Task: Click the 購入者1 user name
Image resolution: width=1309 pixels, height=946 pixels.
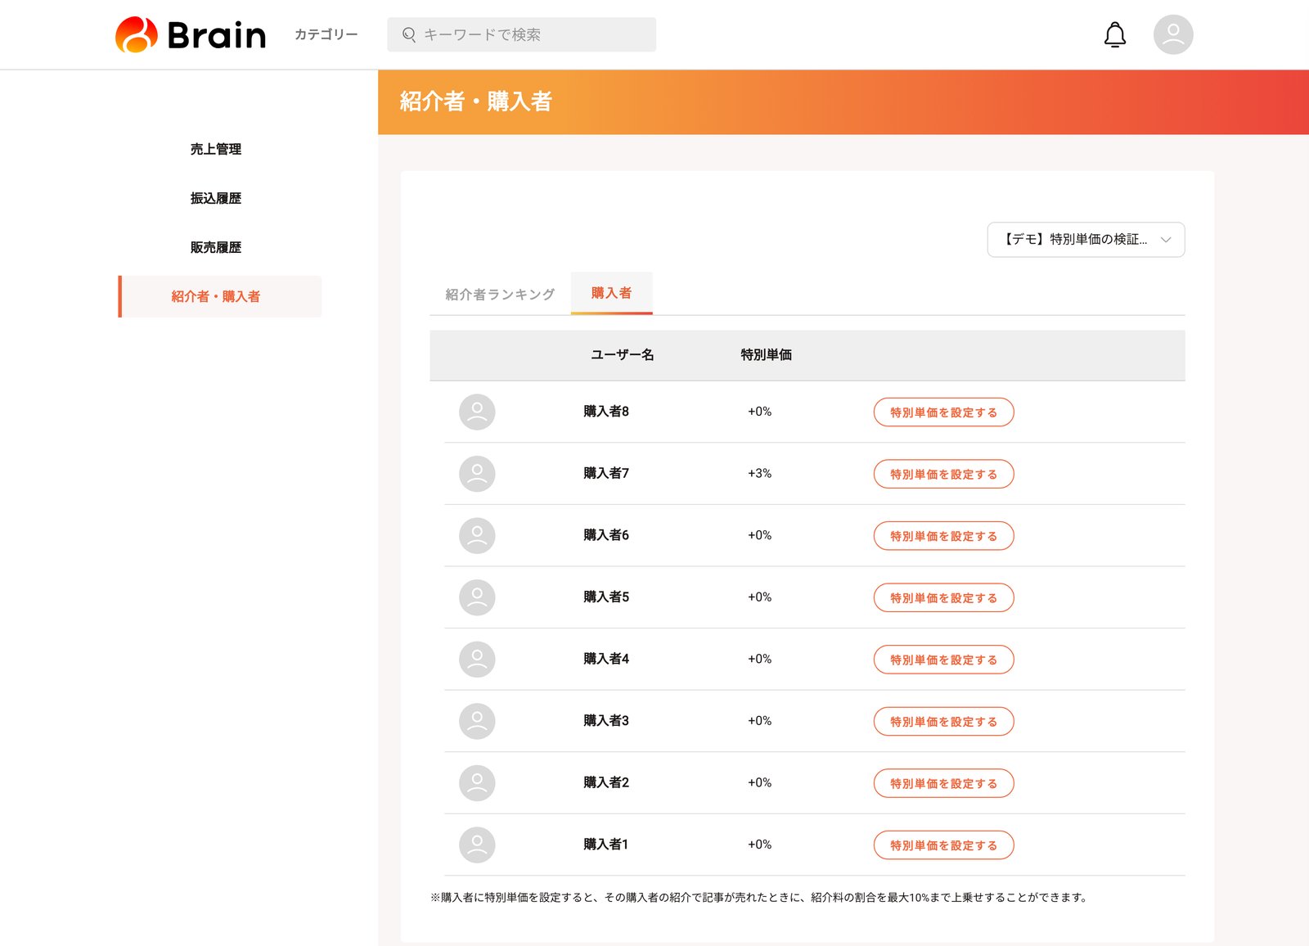Action: coord(606,844)
